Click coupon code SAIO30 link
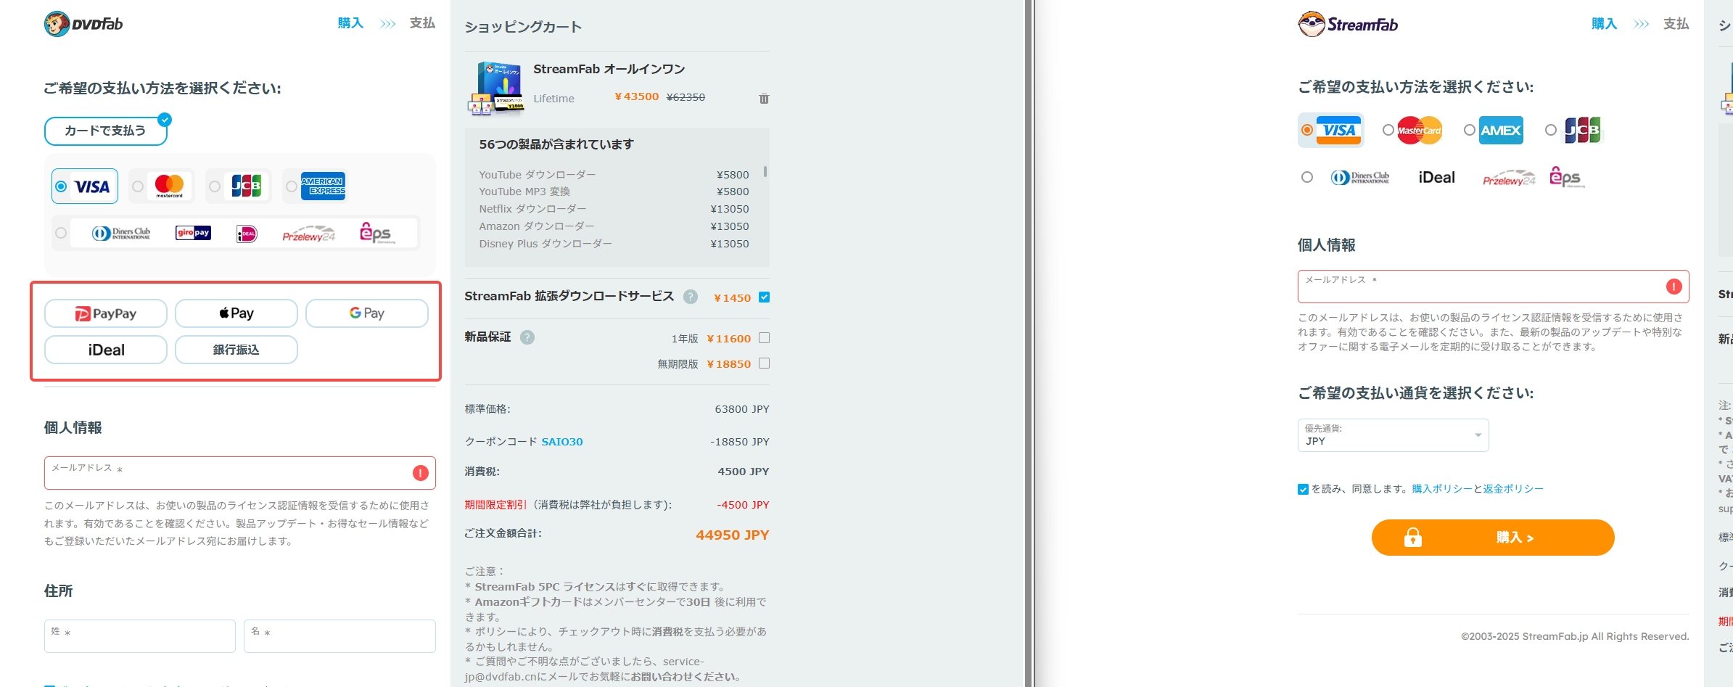The width and height of the screenshot is (1733, 687). tap(562, 442)
